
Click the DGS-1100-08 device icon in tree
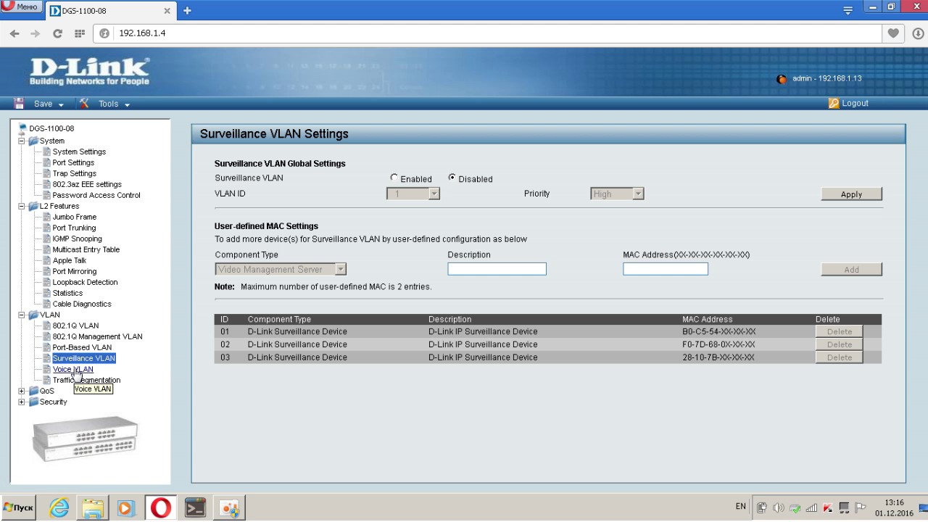(23, 128)
